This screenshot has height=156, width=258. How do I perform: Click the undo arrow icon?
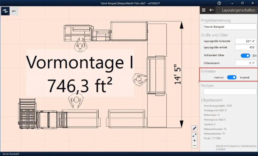14,11
